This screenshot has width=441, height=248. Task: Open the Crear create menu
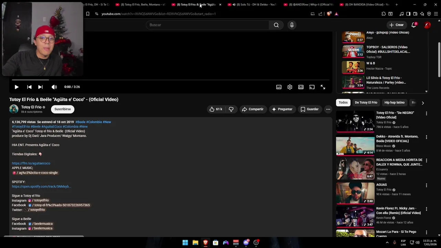coord(396,25)
